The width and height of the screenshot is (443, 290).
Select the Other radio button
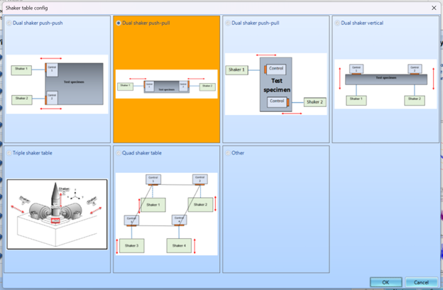pyautogui.click(x=228, y=152)
